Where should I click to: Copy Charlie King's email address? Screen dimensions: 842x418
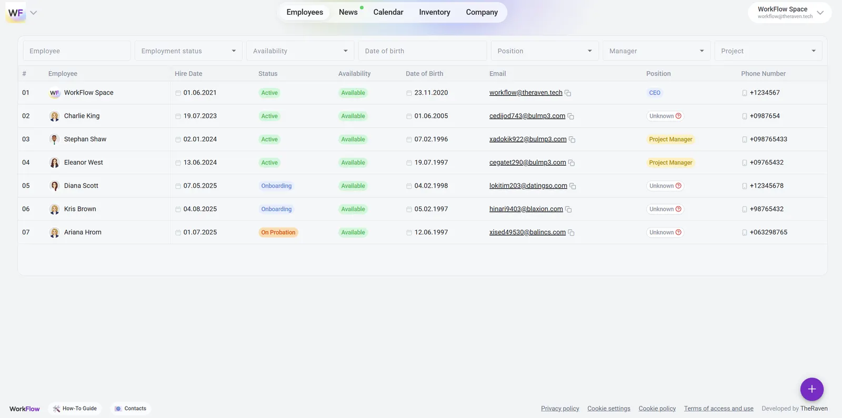point(570,116)
